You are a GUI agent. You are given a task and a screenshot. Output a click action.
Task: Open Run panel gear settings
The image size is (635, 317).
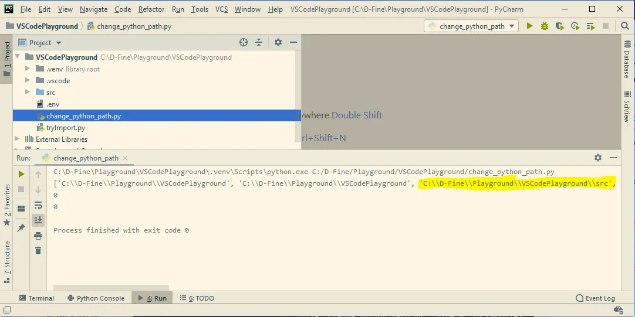pyautogui.click(x=598, y=158)
